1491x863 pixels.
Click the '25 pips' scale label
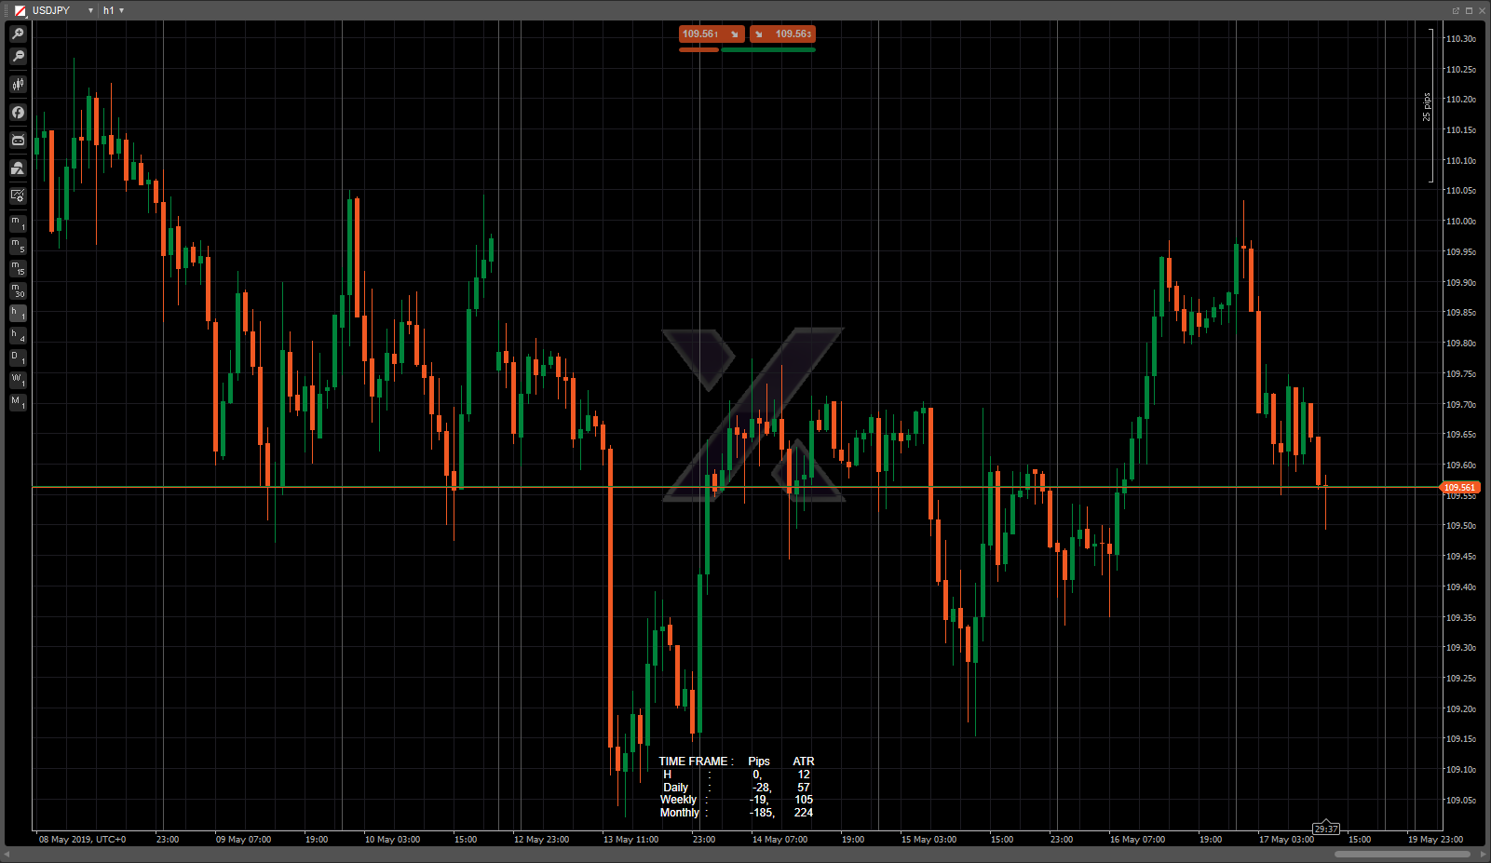click(x=1426, y=107)
